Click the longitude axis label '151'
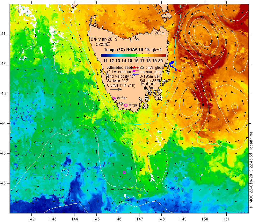The height and width of the screenshot is (223, 255). (226, 219)
